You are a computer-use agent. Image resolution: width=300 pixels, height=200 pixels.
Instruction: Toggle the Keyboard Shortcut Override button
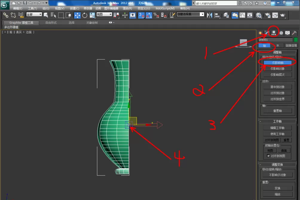[133, 15]
